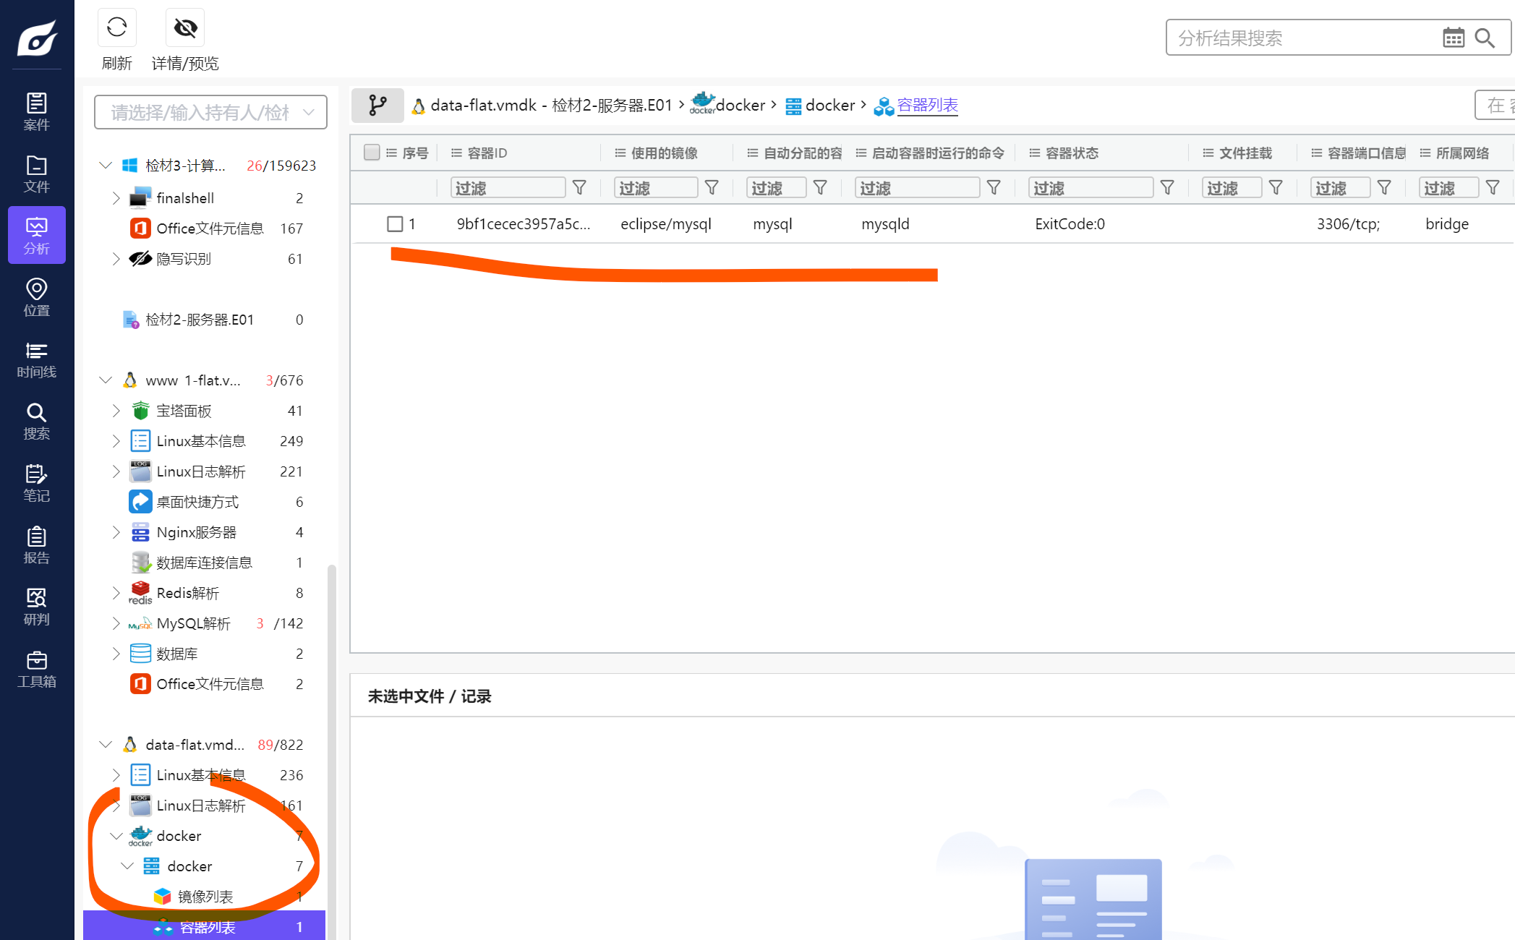Toggle the details/preview (详情/预览) eye icon
The image size is (1515, 940).
coord(185,28)
